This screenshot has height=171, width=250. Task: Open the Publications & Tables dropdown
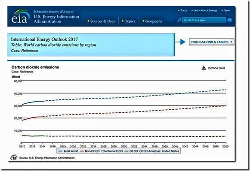pyautogui.click(x=212, y=42)
